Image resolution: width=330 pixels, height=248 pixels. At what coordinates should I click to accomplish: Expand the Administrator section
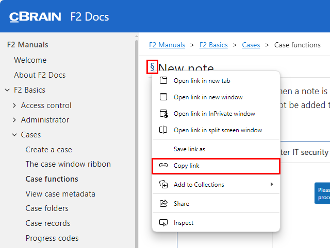point(14,120)
